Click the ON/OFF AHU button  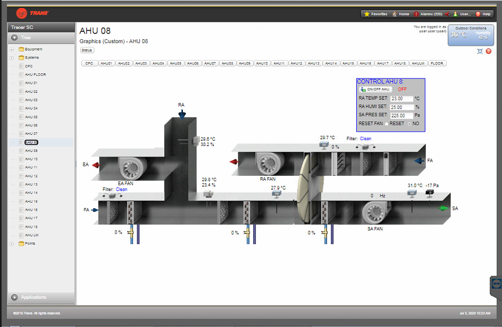click(x=375, y=89)
